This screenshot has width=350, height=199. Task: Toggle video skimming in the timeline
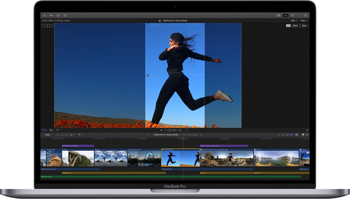point(279,134)
